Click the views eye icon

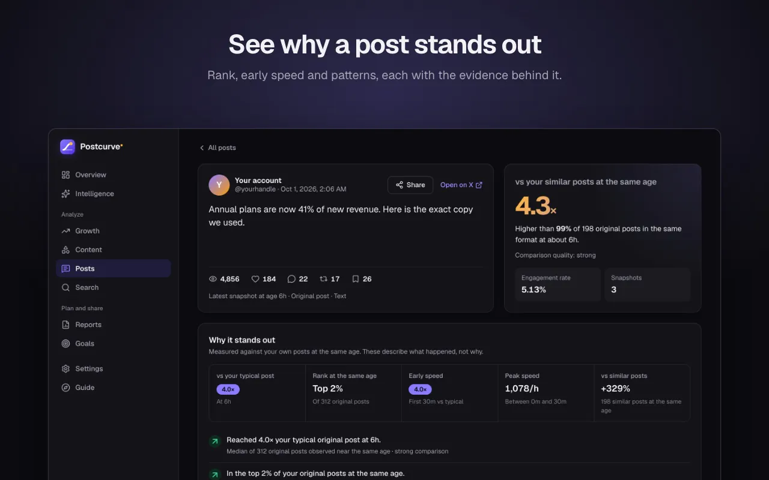click(x=213, y=279)
